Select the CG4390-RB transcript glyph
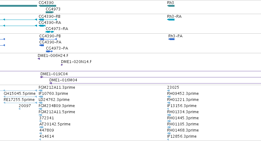261x141 pixels. click(x=48, y=20)
